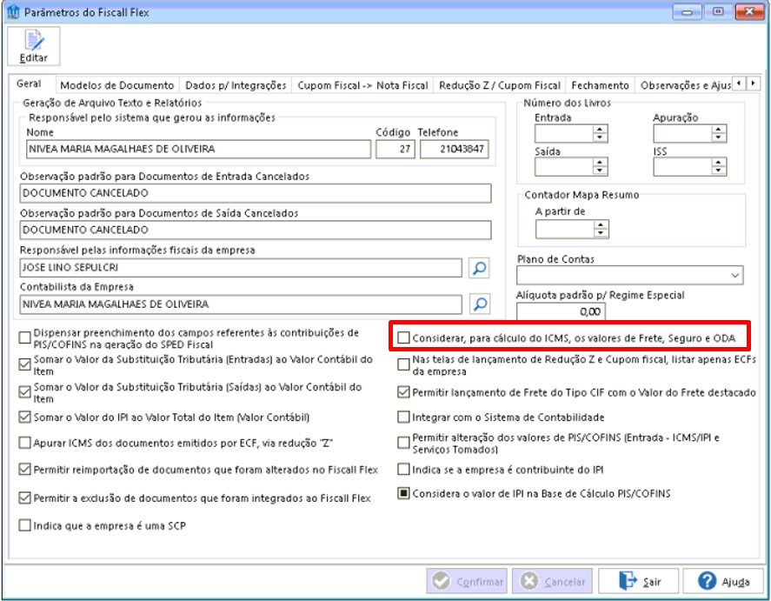Screen dimensions: 771x601
Task: Uncheck Somar Substituição Tributária (Entradas) checkbox
Action: [24, 364]
